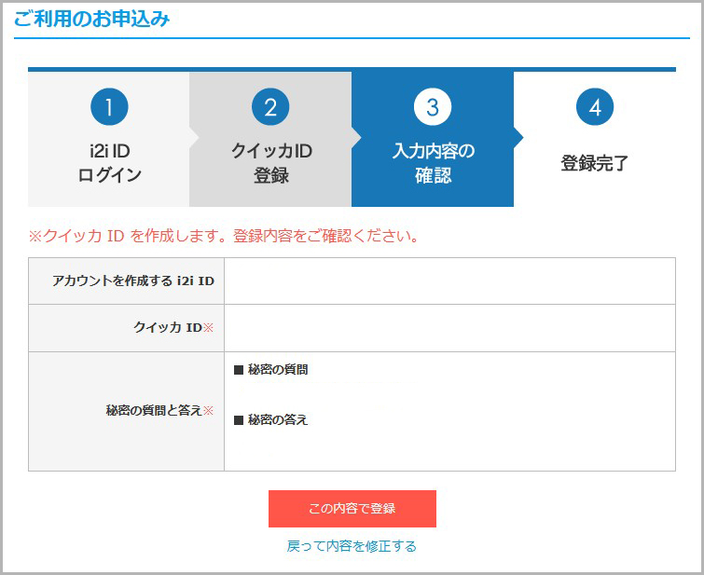Screen dimensions: 704x575
Task: Click the 秘密の質問と答え row label
Action: (154, 411)
